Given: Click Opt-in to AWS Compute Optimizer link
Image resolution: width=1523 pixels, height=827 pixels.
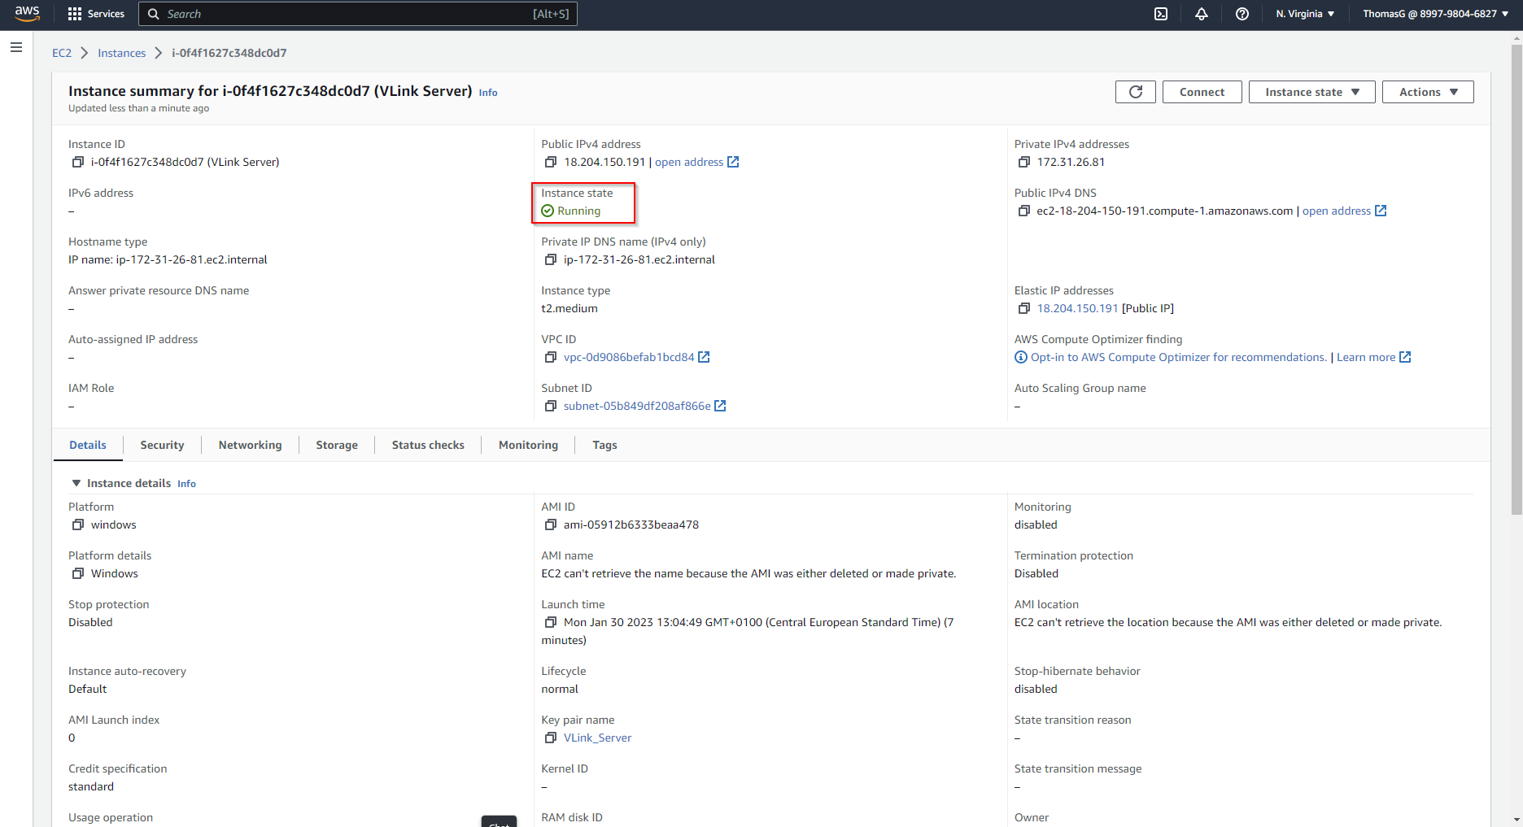Looking at the screenshot, I should (1178, 357).
